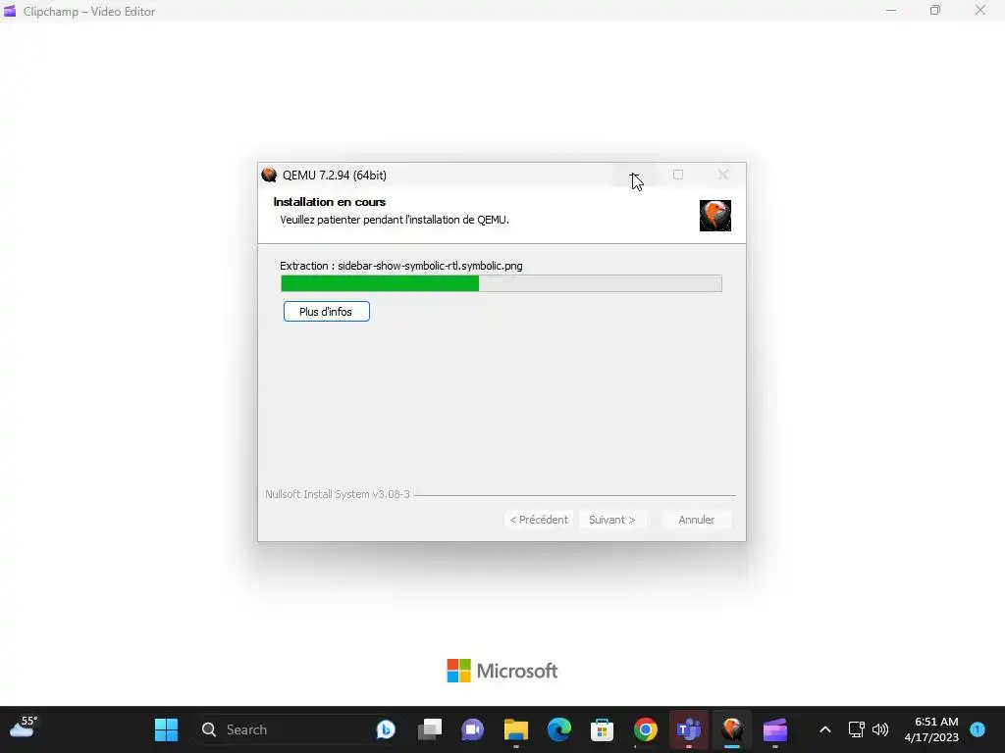Click Clipchamp icon in window title bar
The height and width of the screenshot is (753, 1005).
(x=10, y=12)
